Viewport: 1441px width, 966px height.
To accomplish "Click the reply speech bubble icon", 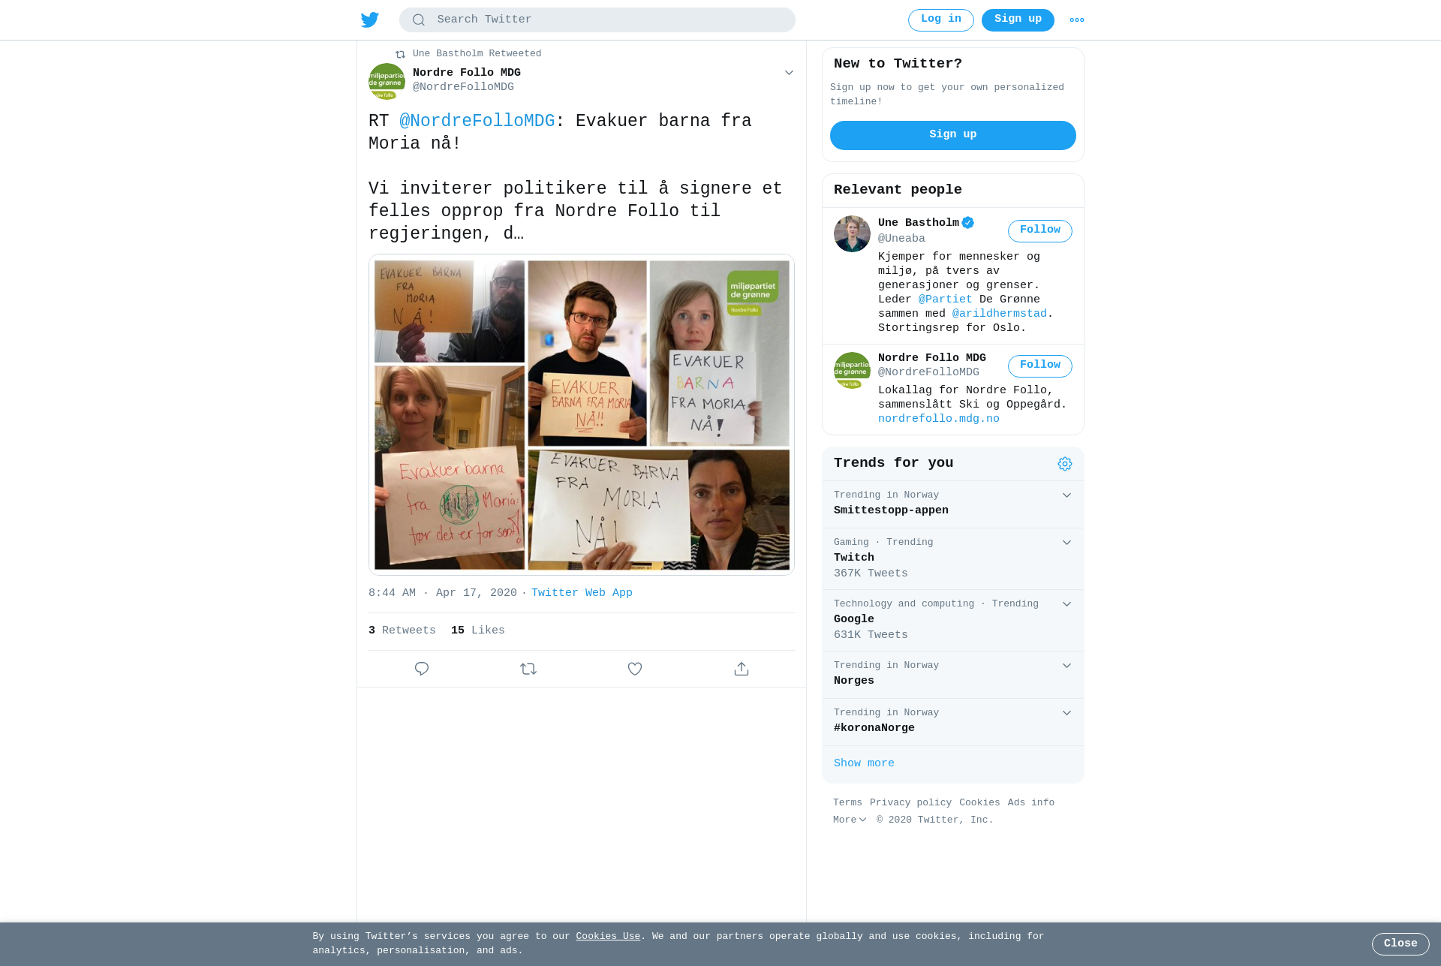I will [x=422, y=669].
